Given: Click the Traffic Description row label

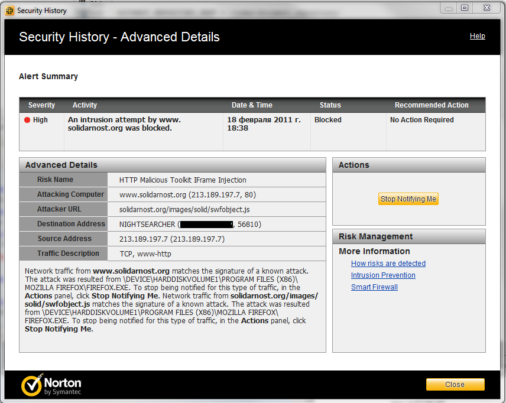Looking at the screenshot, I should point(68,253).
